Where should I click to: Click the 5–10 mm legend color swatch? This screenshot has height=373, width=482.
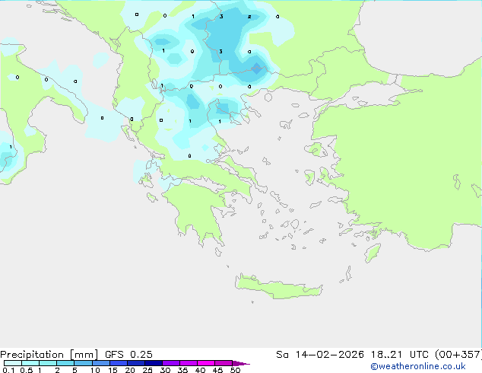click(x=83, y=363)
